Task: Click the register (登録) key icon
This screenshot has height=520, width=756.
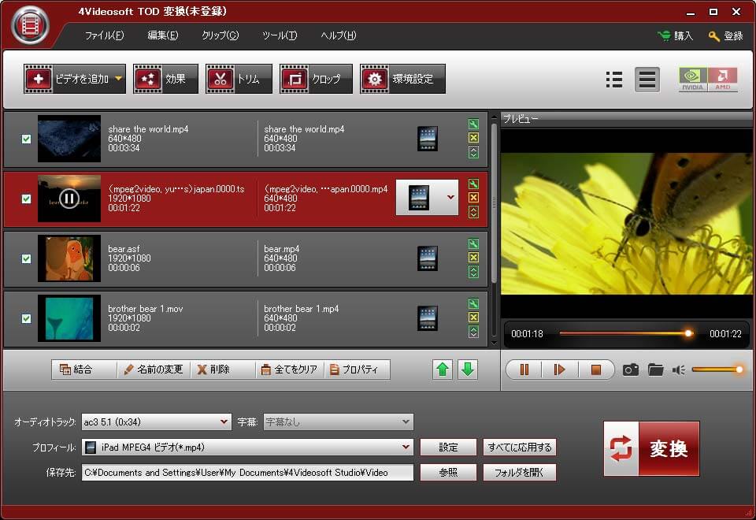Action: 714,35
